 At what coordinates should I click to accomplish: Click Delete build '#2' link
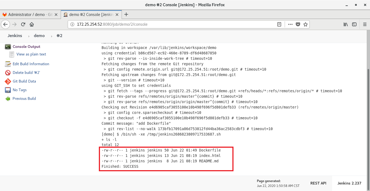tap(26, 73)
